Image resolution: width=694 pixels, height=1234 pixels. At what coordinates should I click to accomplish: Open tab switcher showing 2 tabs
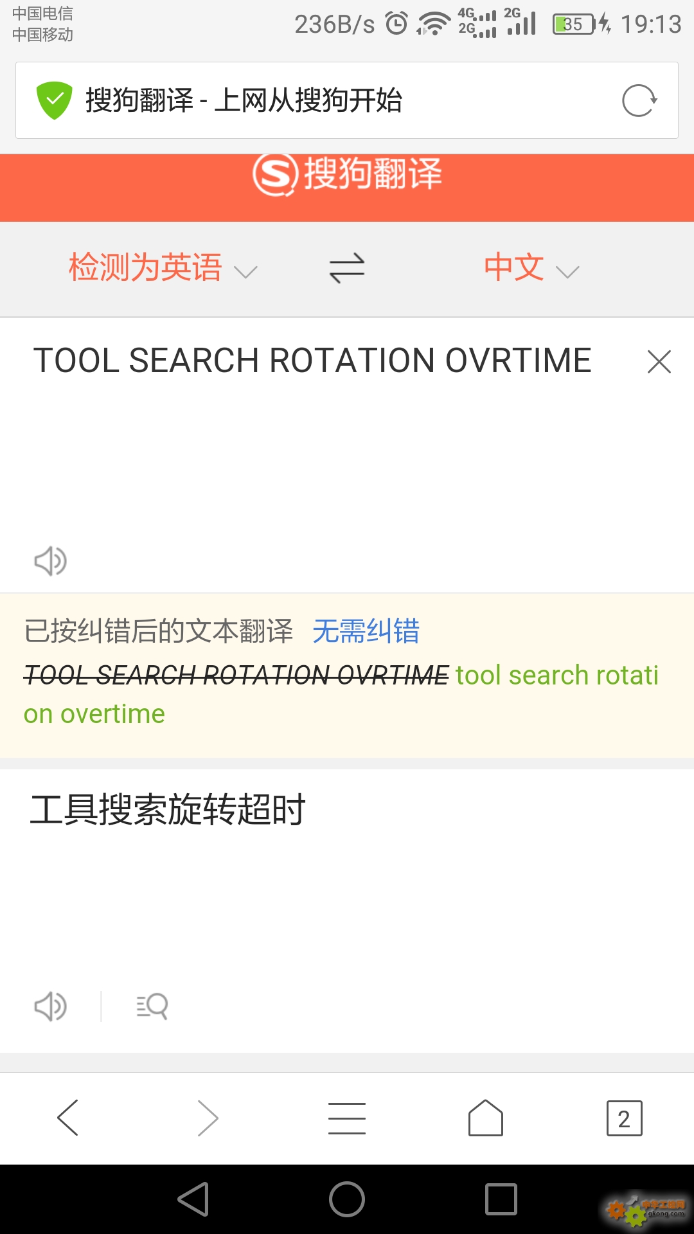click(x=624, y=1118)
